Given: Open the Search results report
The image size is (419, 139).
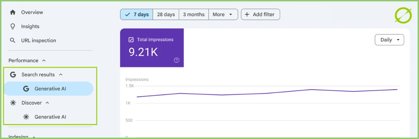Looking at the screenshot, I should pos(38,74).
